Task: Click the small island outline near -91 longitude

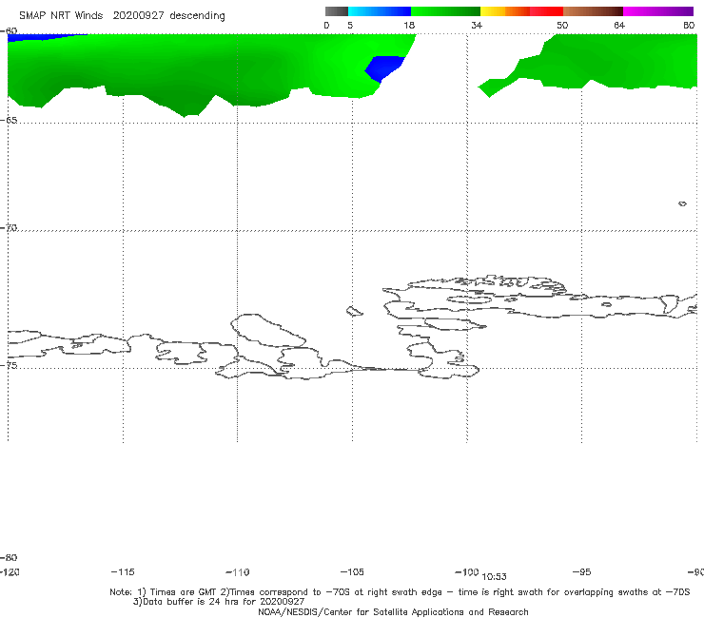Action: point(682,203)
